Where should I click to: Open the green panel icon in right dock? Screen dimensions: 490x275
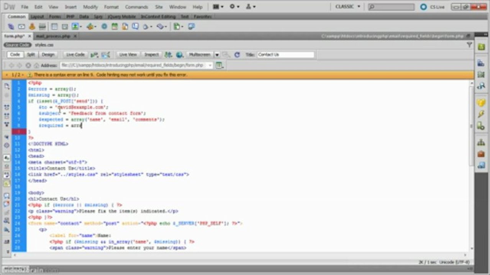481,47
